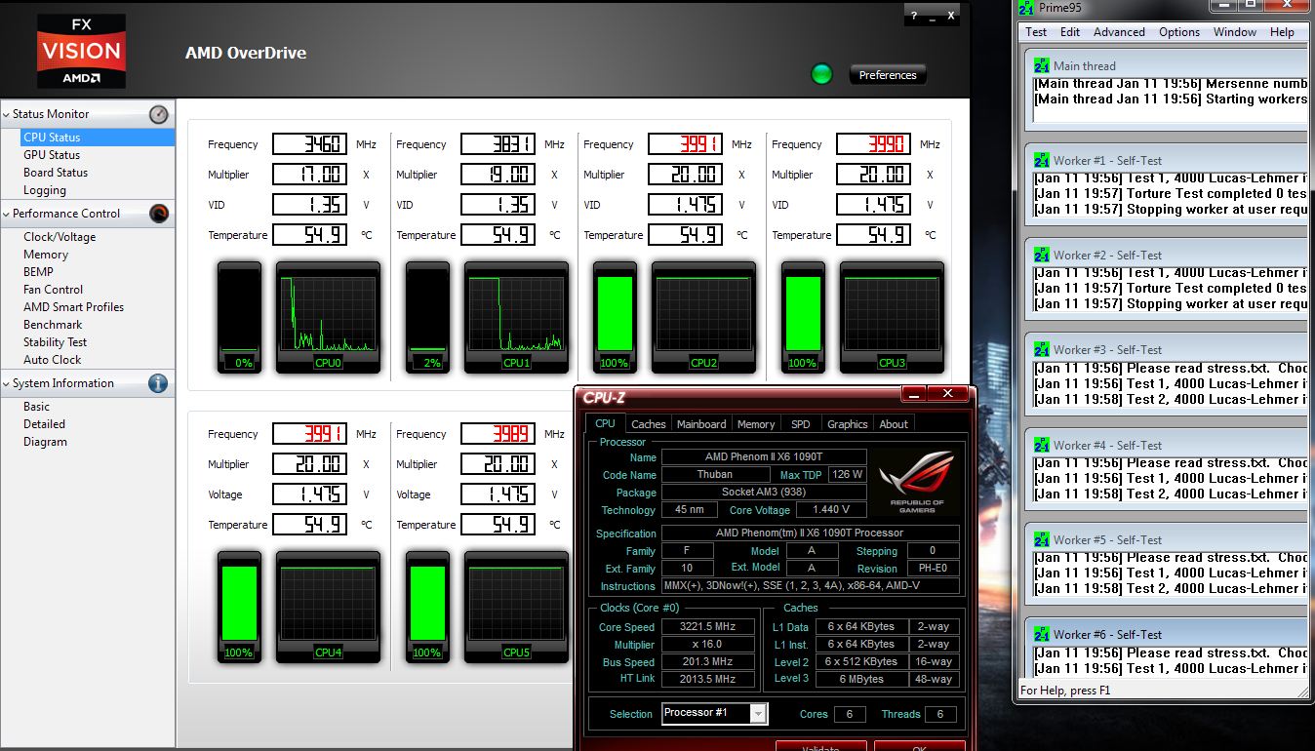
Task: Click the Worker #3 window icon
Action: 1043,349
